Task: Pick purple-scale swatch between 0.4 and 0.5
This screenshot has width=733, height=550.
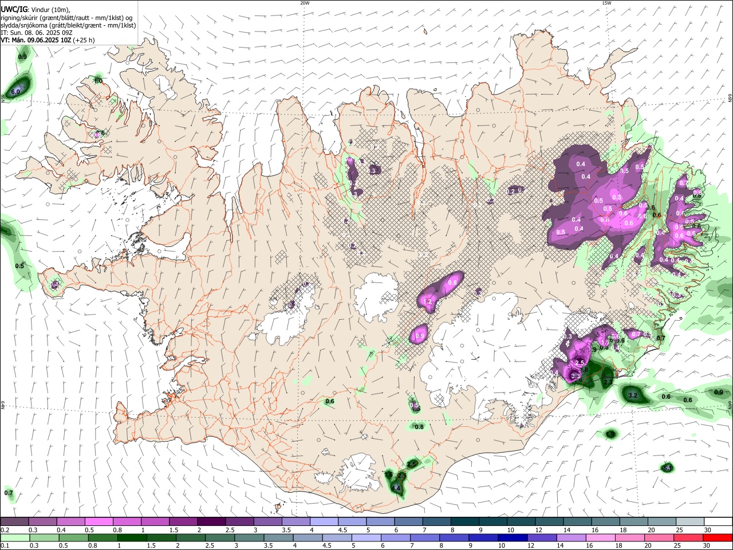Action: (70, 522)
